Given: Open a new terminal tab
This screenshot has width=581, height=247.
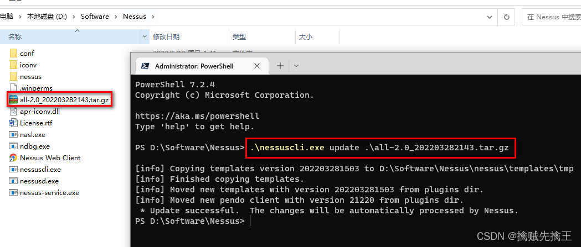Looking at the screenshot, I should (x=280, y=66).
